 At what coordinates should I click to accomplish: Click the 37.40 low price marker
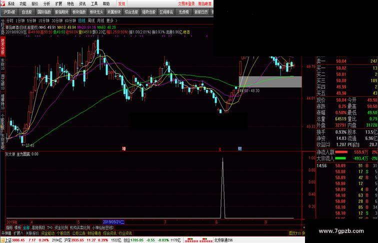29,145
